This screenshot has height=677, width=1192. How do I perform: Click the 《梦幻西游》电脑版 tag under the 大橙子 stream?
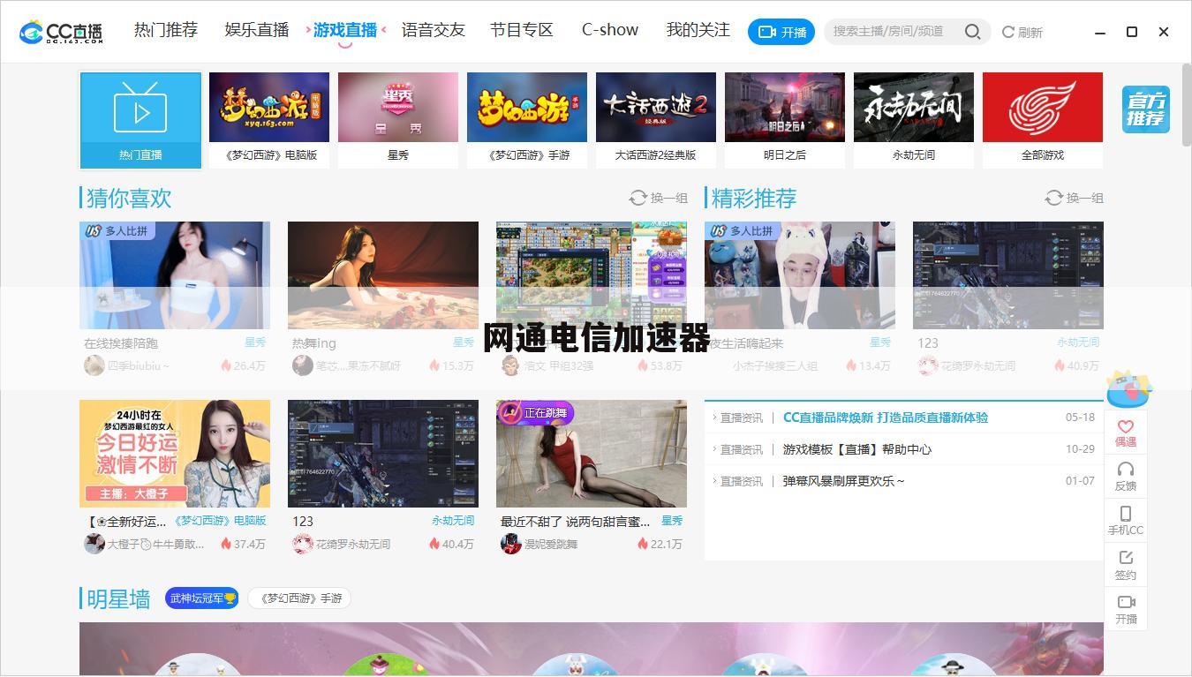pyautogui.click(x=220, y=521)
